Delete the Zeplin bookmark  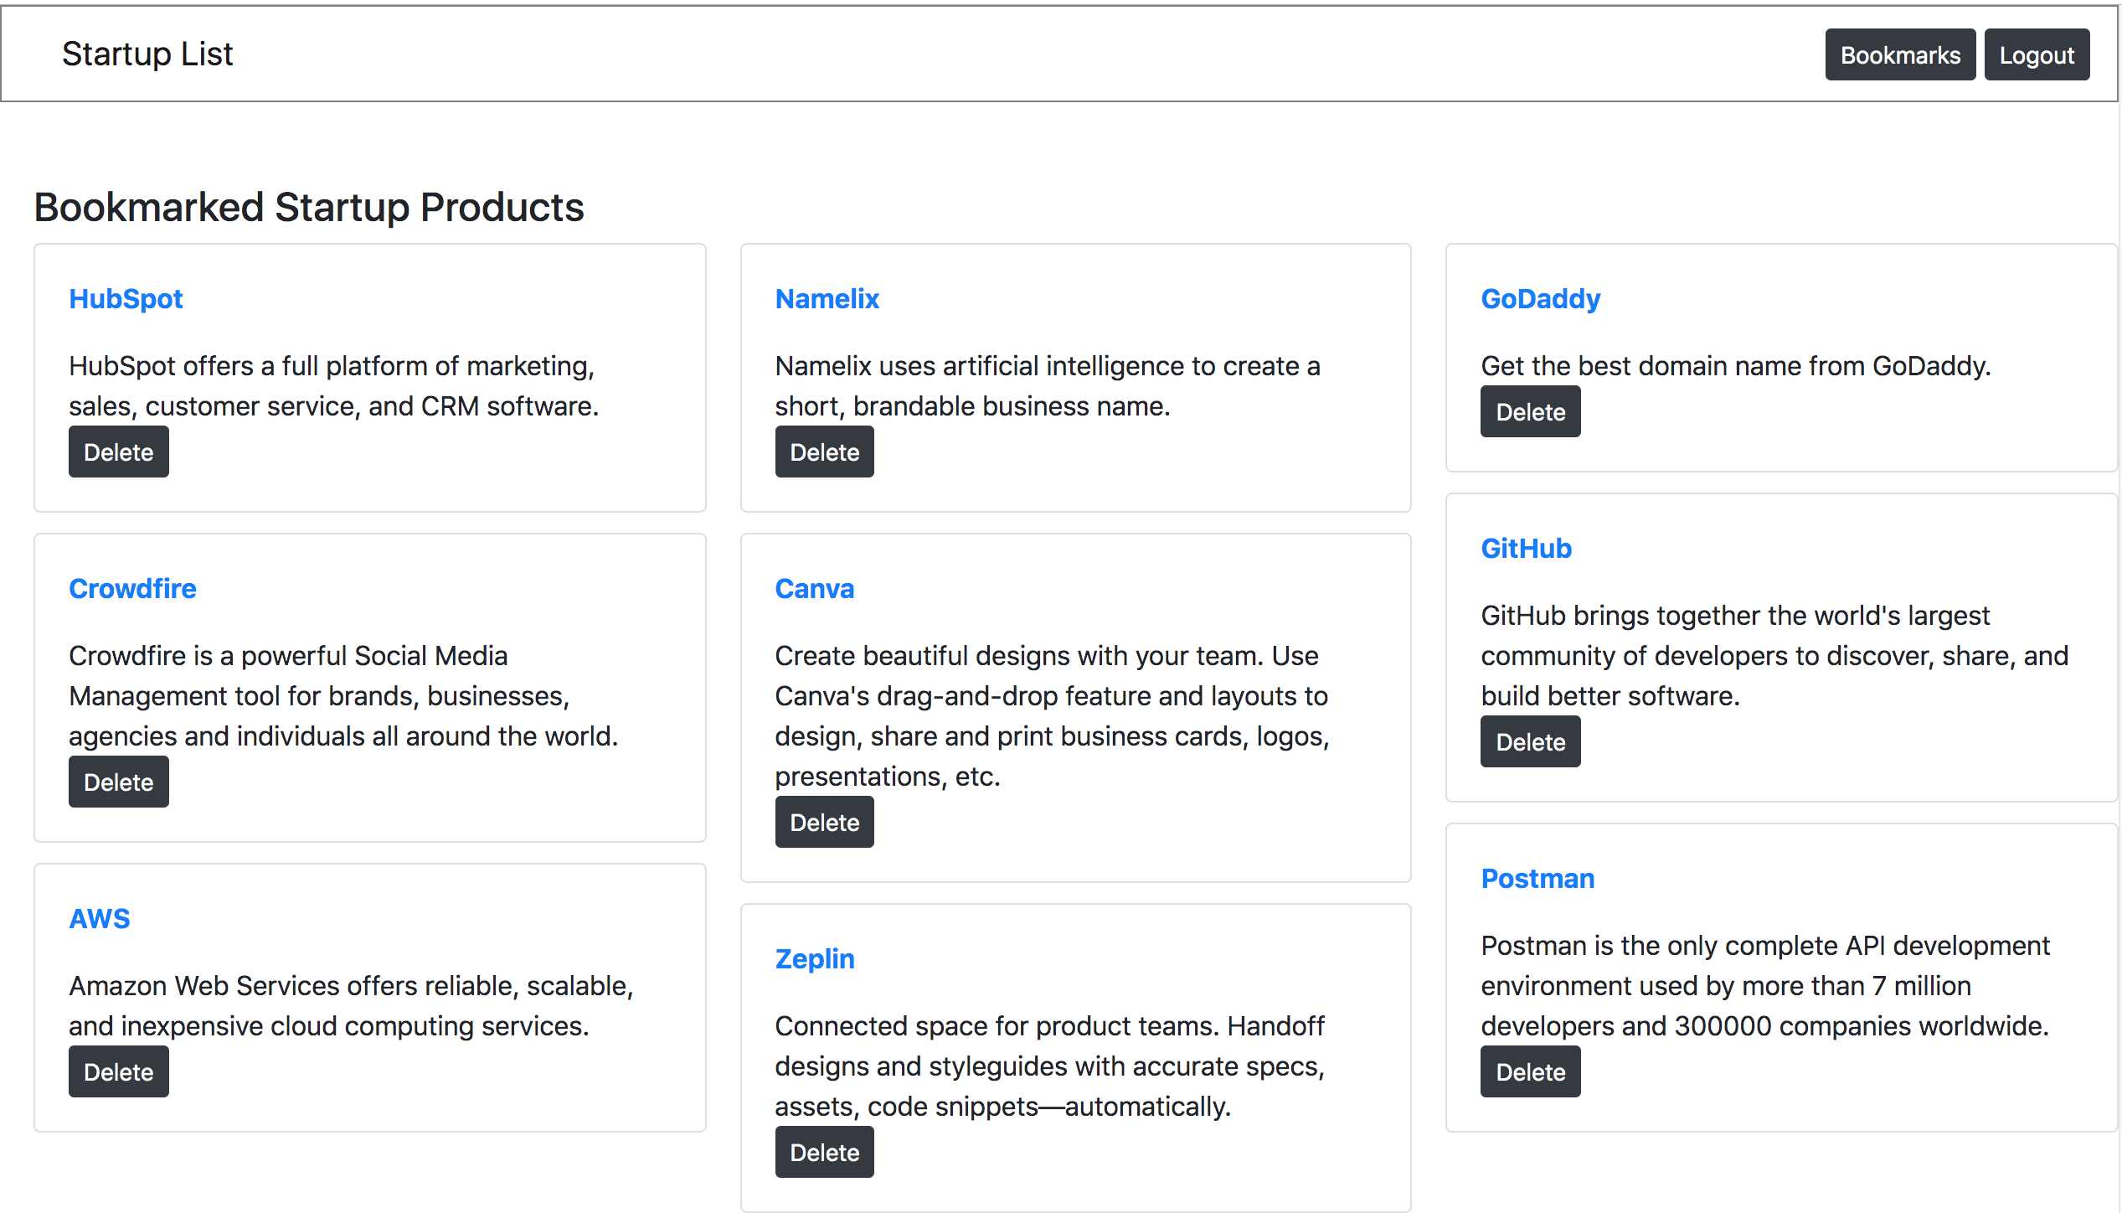point(824,1152)
